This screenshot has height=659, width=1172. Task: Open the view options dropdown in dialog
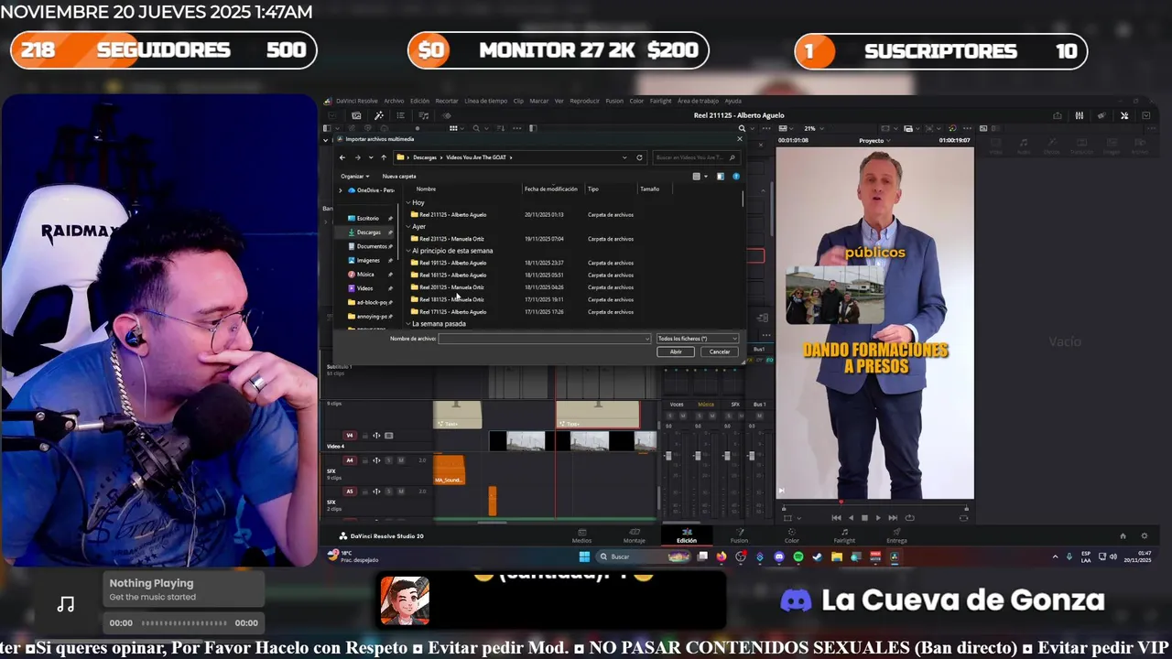(x=706, y=176)
